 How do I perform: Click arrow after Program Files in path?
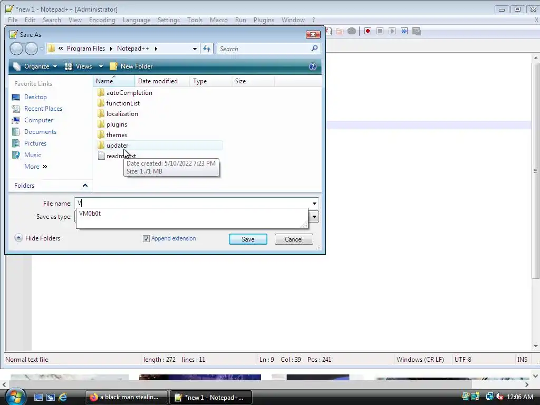pos(111,49)
